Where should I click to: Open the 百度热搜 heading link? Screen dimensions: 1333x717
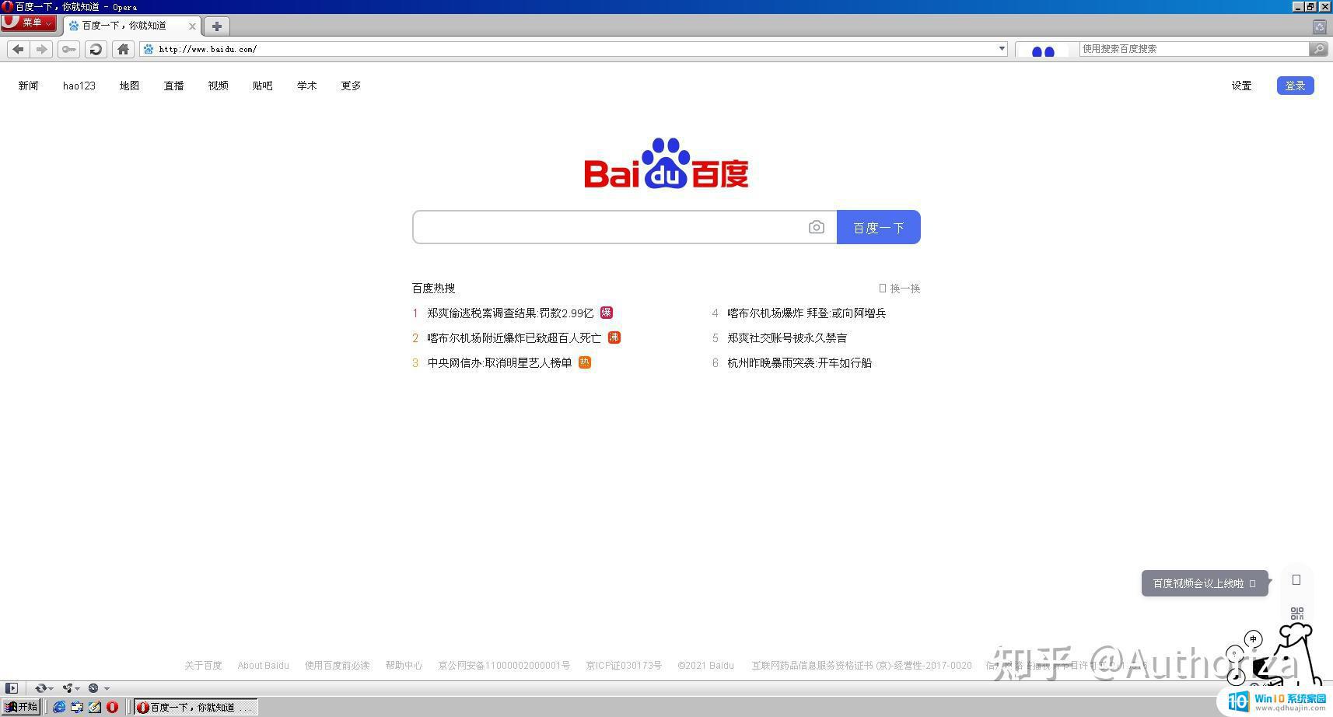[433, 289]
